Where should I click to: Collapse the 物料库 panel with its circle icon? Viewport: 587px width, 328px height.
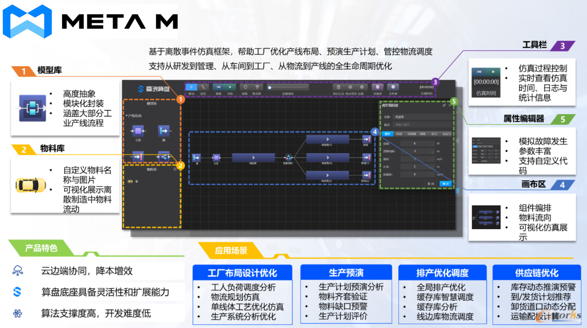(x=175, y=169)
